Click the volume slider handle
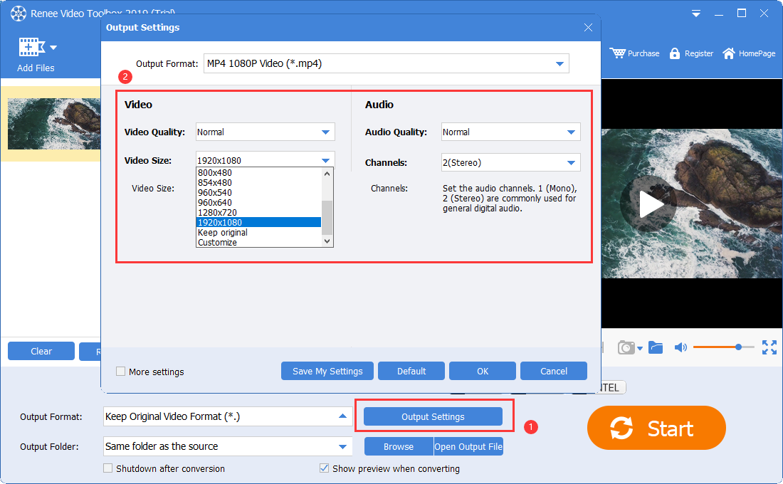Viewport: 783px width, 484px height. 739,347
